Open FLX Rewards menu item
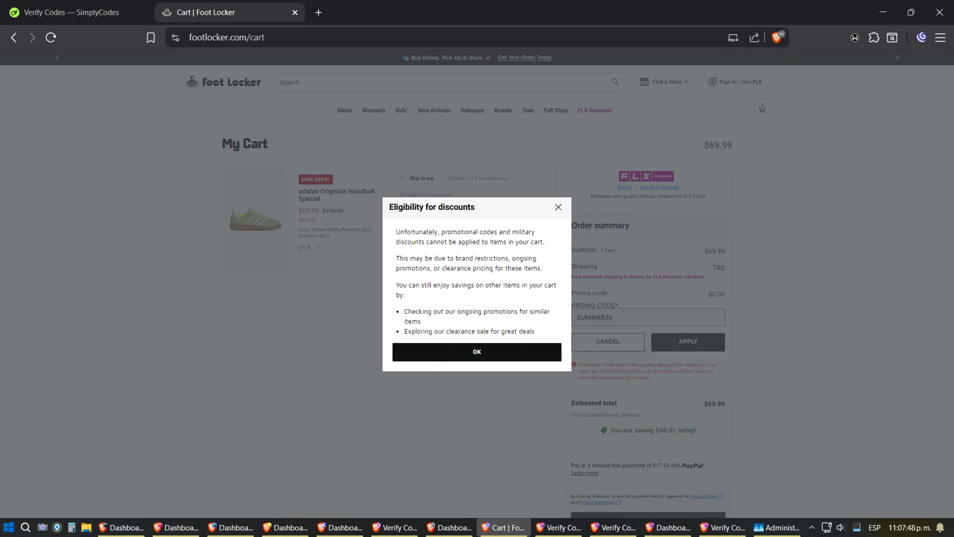 [594, 111]
